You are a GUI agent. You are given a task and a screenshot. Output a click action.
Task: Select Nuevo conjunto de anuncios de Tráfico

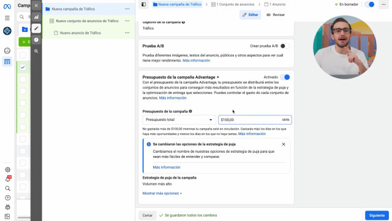click(87, 21)
